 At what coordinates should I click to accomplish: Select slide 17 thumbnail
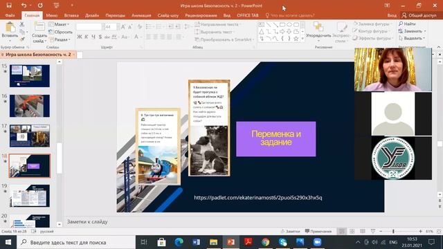click(30, 136)
